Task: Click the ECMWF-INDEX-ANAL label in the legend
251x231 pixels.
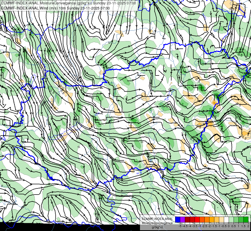Action: (x=157, y=219)
